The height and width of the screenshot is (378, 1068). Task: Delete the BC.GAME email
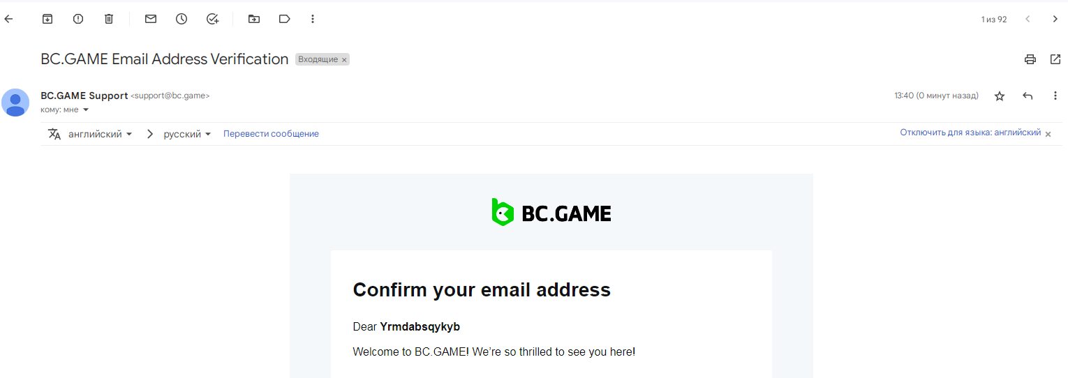[x=109, y=20]
